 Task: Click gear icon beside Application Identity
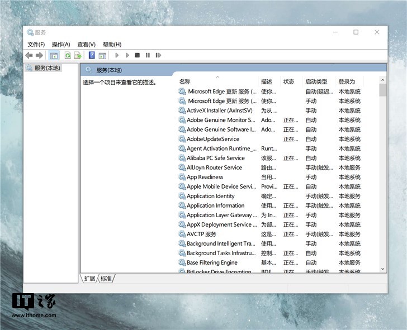[182, 196]
